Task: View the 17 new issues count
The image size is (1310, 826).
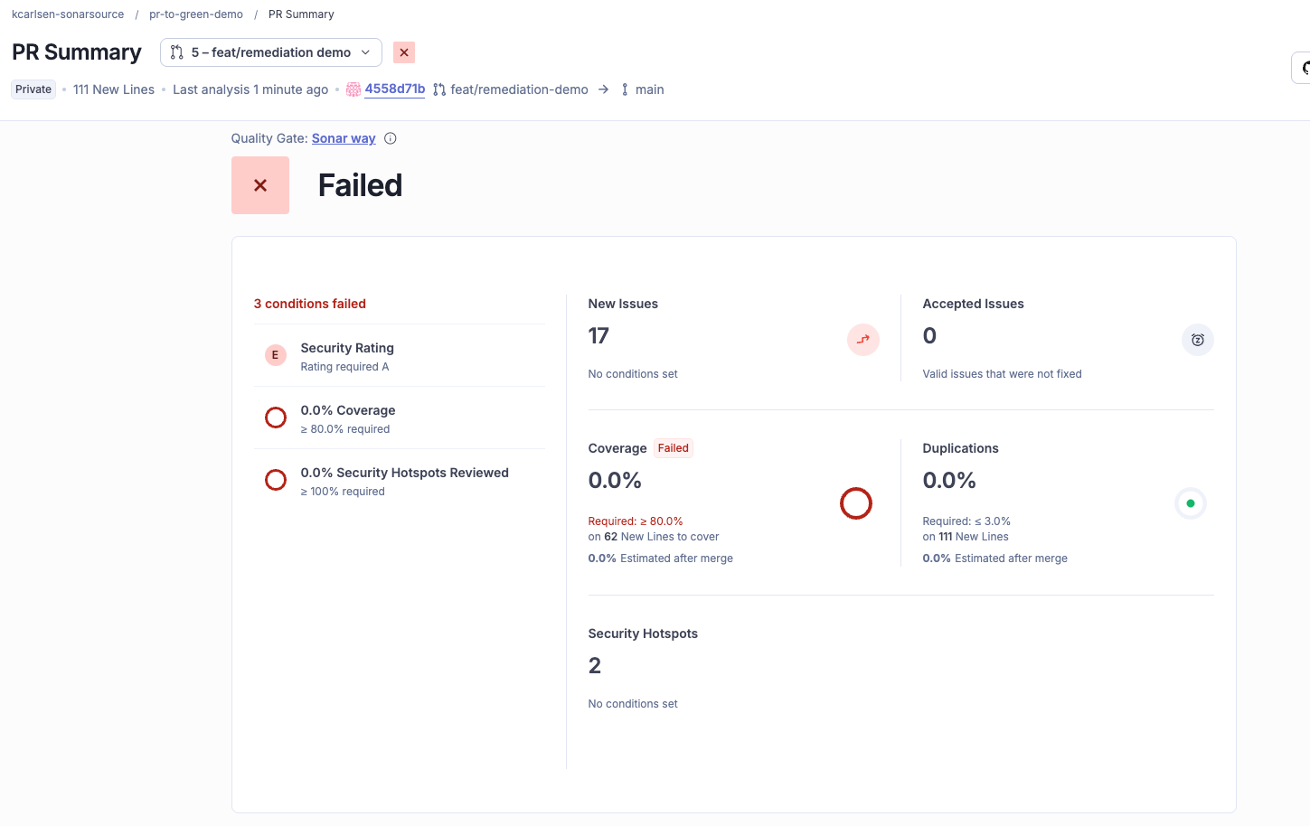Action: click(x=598, y=336)
